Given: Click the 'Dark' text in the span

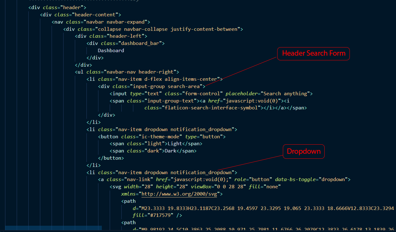Looking at the screenshot, I should click(170, 151).
